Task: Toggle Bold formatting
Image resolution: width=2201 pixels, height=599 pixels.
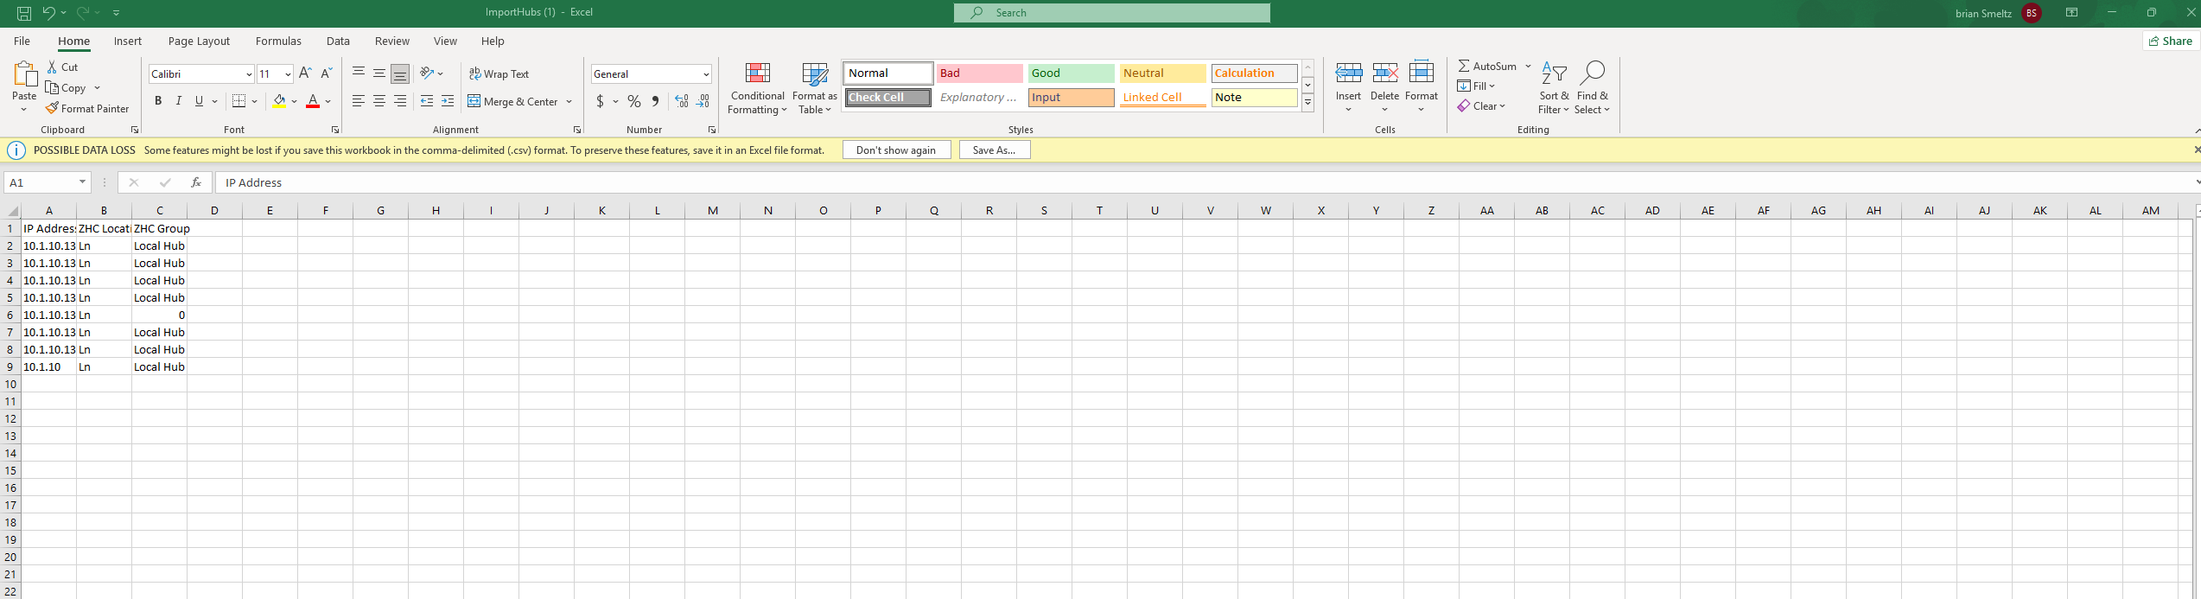Action: coord(158,102)
